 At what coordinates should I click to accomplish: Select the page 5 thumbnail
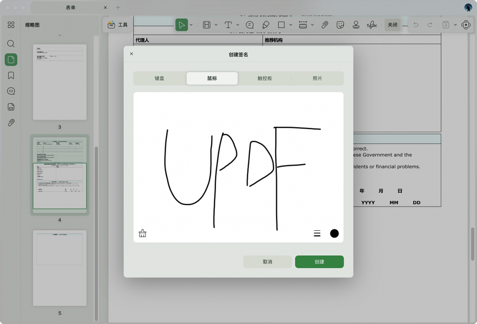pos(60,268)
